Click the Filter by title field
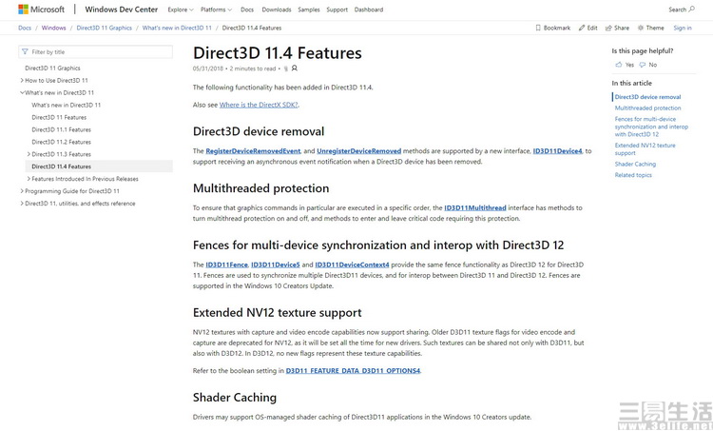713x431 pixels. coord(95,52)
